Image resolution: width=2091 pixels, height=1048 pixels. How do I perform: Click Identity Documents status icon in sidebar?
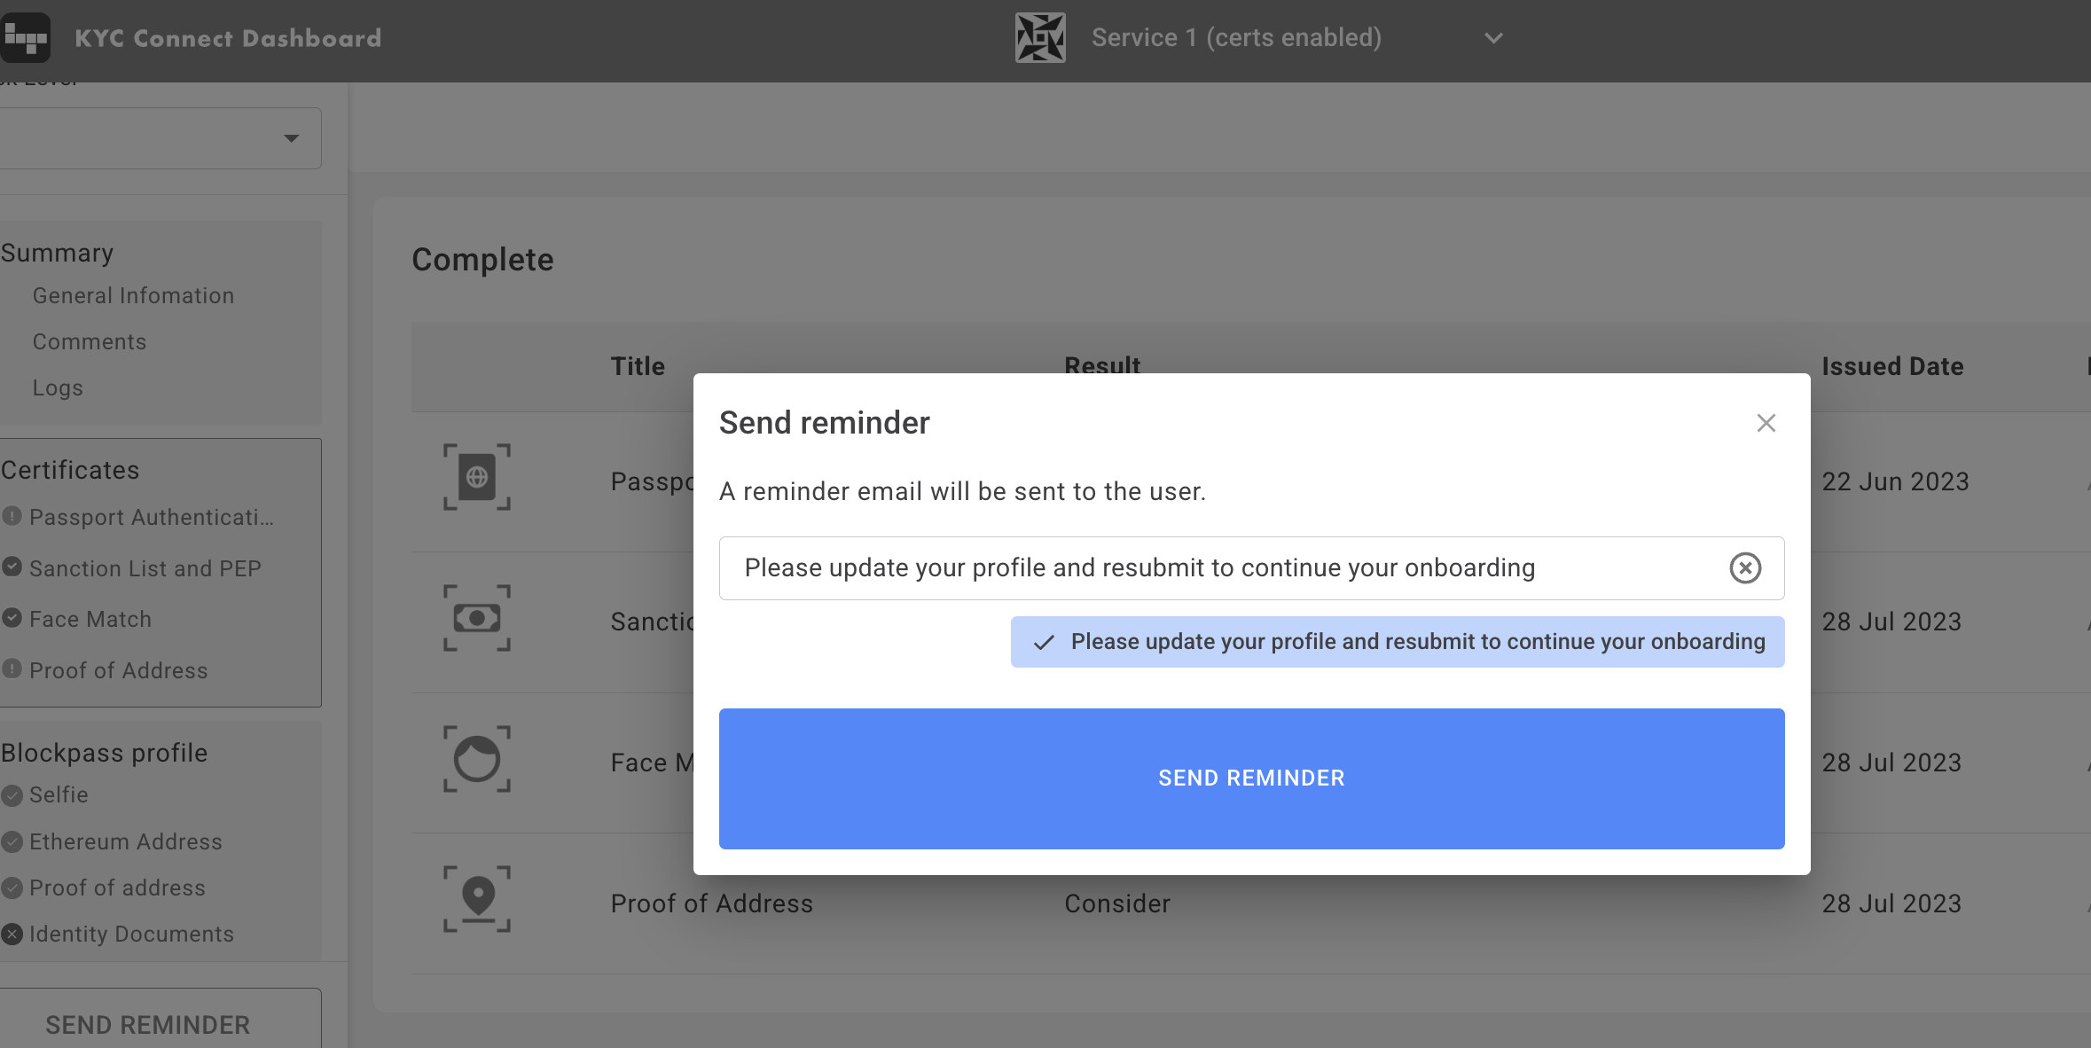click(x=12, y=934)
